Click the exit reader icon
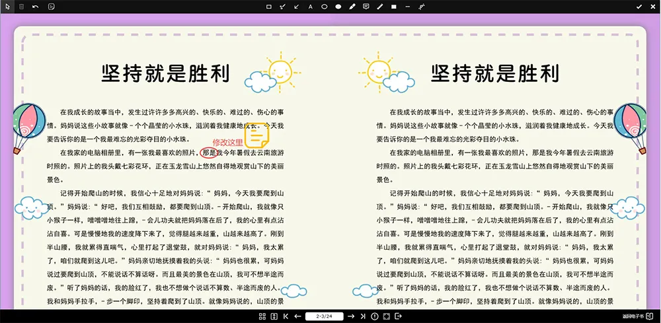 399,316
